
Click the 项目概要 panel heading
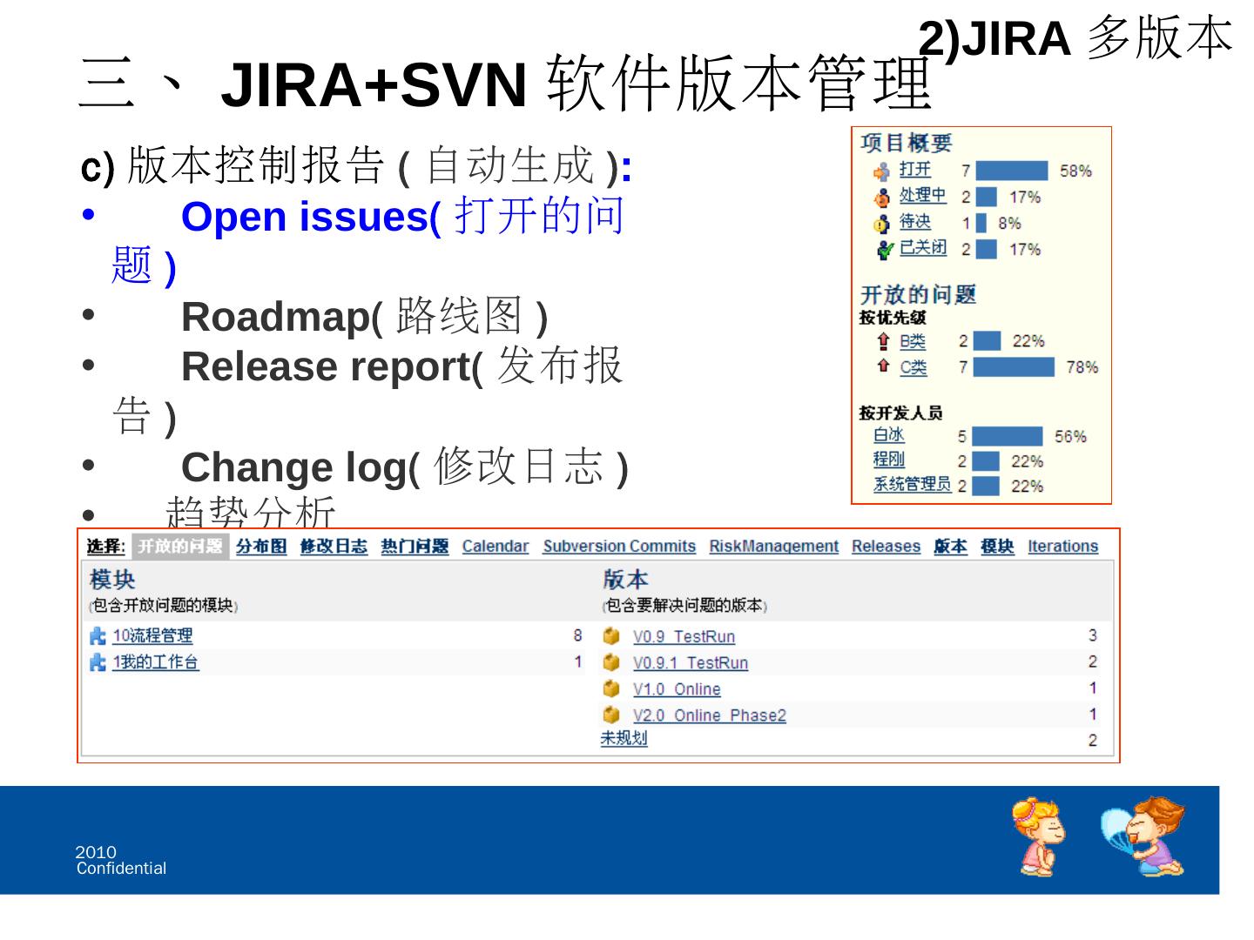906,143
